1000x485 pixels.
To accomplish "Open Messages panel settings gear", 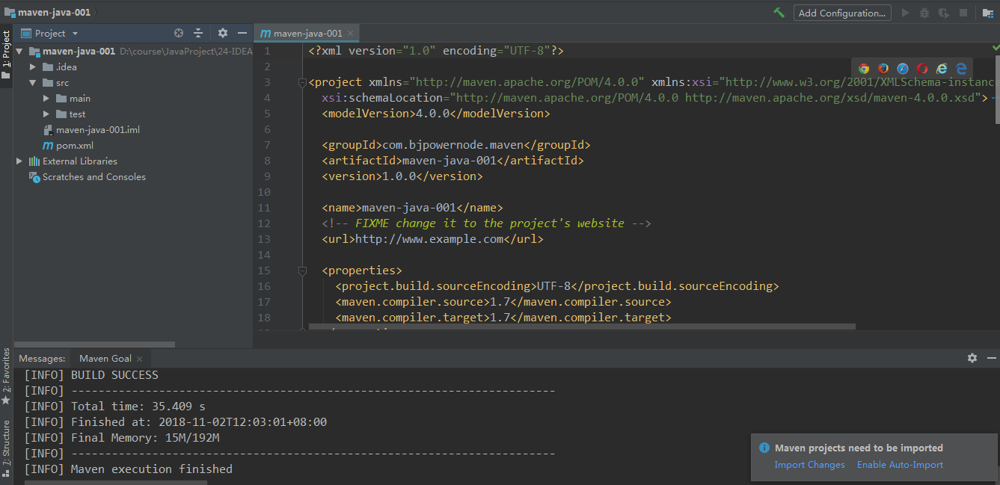I will pyautogui.click(x=972, y=358).
